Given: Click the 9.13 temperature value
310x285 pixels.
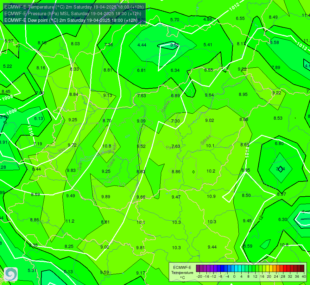Looking at the screenshot, I should click(x=108, y=95).
